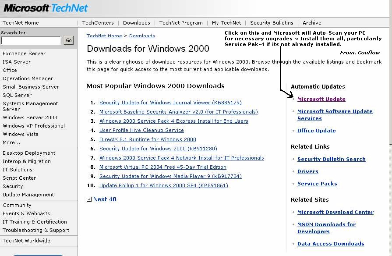Open DirectX 8.1 Runtime for Windows 2000

[x=148, y=139]
